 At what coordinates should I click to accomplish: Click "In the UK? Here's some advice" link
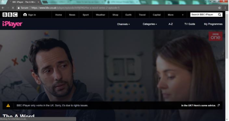(198, 105)
